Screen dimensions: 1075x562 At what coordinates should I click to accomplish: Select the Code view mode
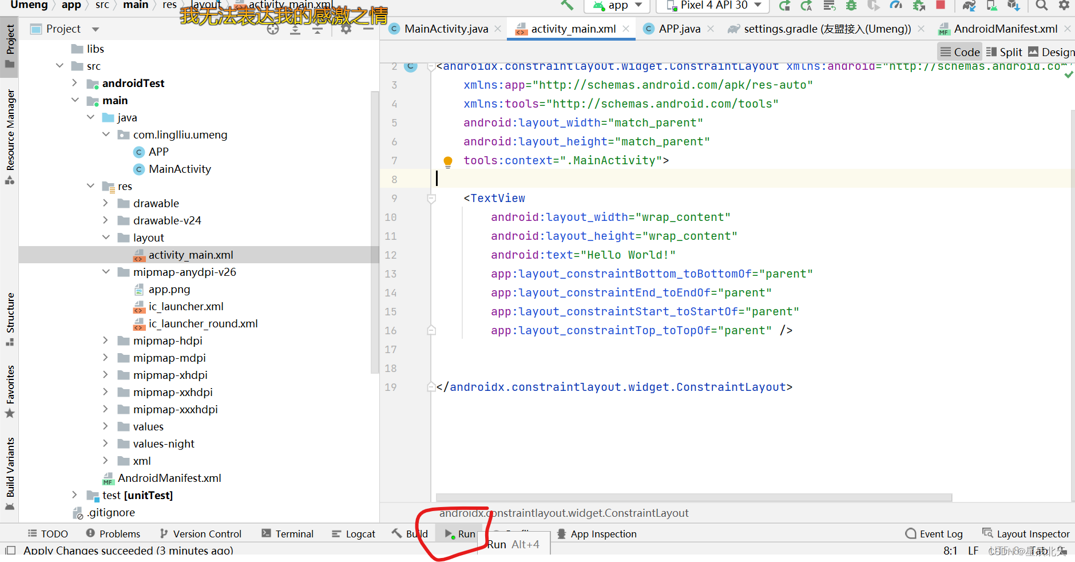point(960,52)
